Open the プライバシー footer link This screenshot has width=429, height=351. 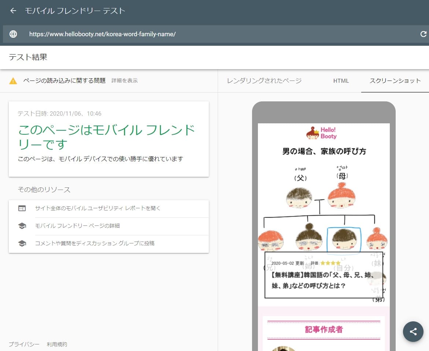(x=24, y=344)
